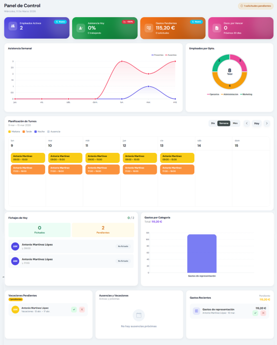Viewport: 277px width, 345px height.
Task: Click the Fichados counter tile
Action: (x=40, y=230)
